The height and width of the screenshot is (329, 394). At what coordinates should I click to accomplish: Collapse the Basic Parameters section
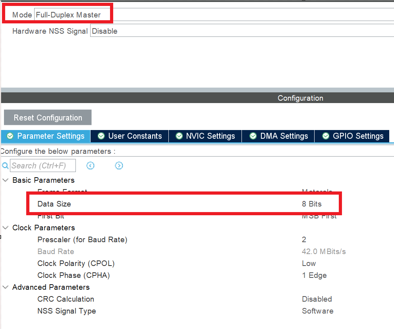pyautogui.click(x=5, y=180)
